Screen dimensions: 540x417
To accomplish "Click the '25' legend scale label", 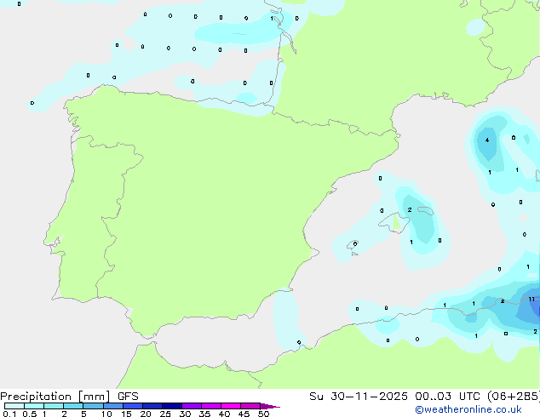I will pyautogui.click(x=165, y=414).
